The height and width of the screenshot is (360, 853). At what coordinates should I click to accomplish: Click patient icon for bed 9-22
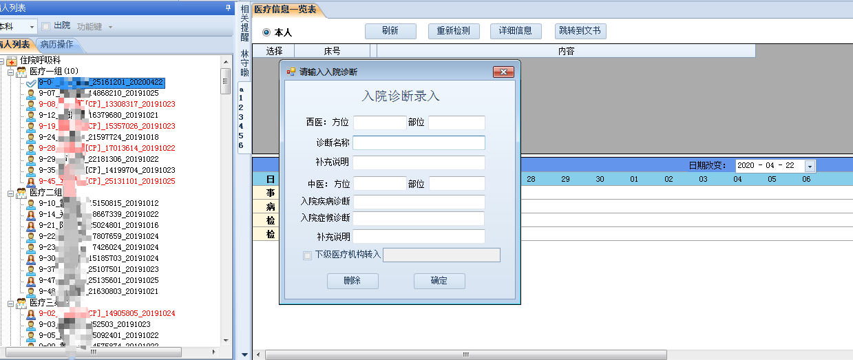coord(31,236)
